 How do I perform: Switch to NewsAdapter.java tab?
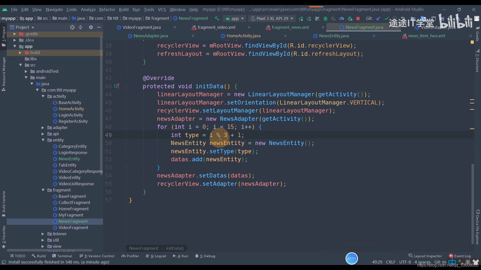tap(151, 36)
